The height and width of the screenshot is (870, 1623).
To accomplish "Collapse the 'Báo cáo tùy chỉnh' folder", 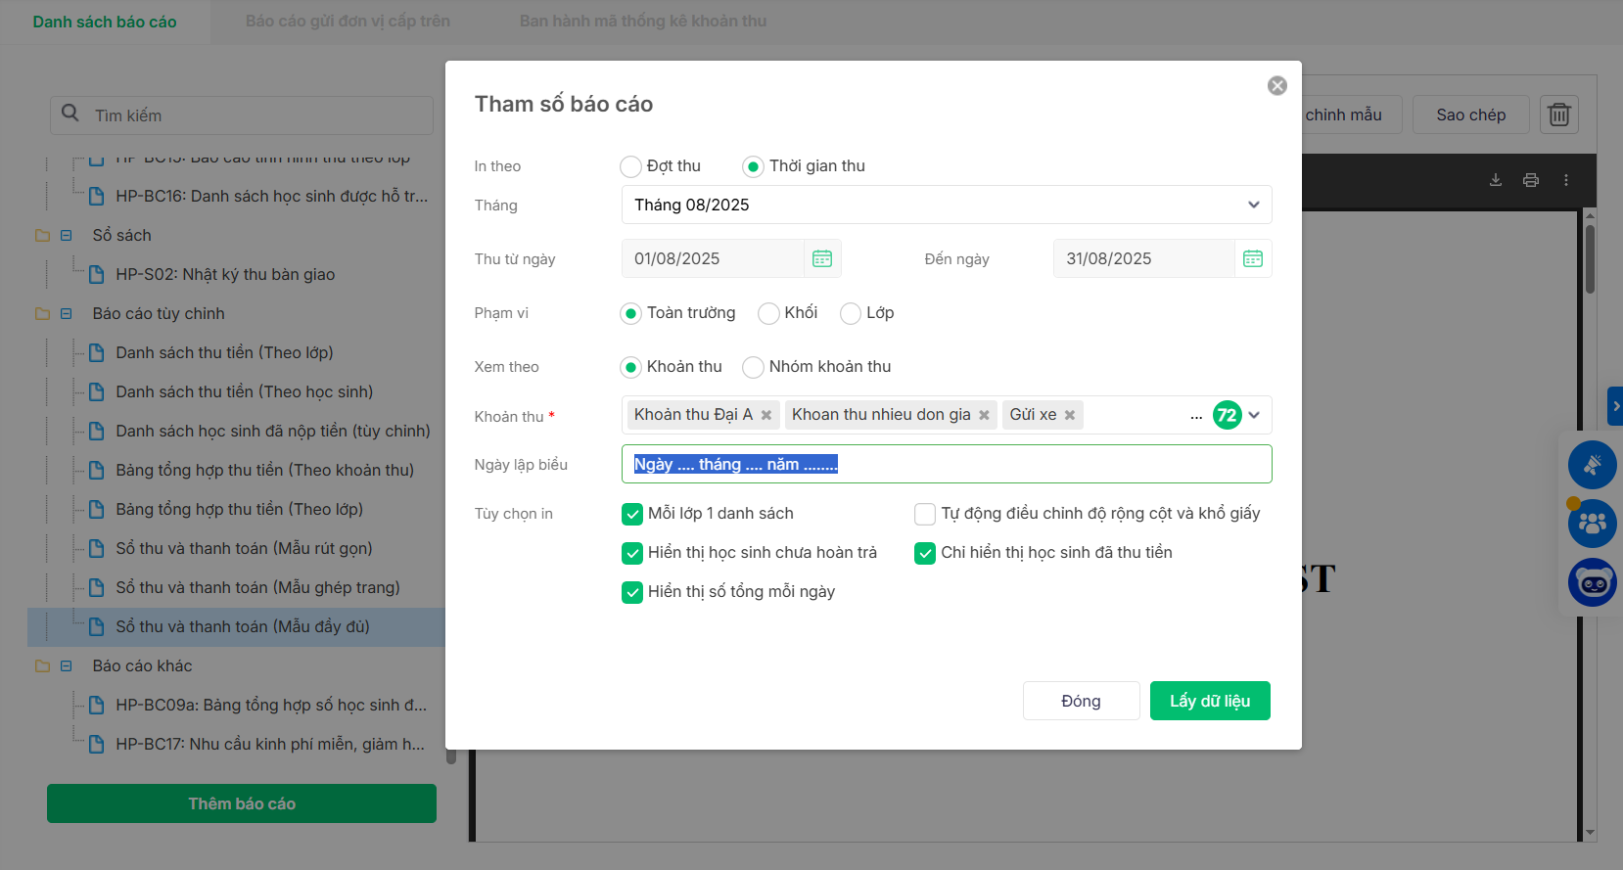I will (67, 313).
